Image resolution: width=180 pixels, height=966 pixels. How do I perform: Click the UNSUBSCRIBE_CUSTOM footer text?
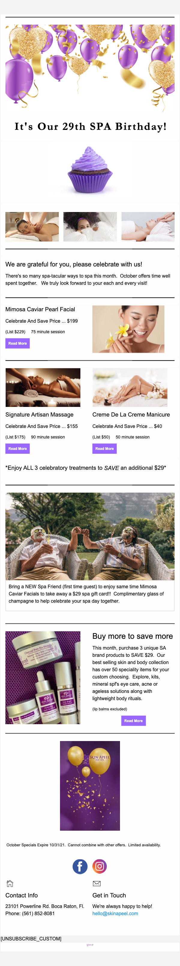31,939
